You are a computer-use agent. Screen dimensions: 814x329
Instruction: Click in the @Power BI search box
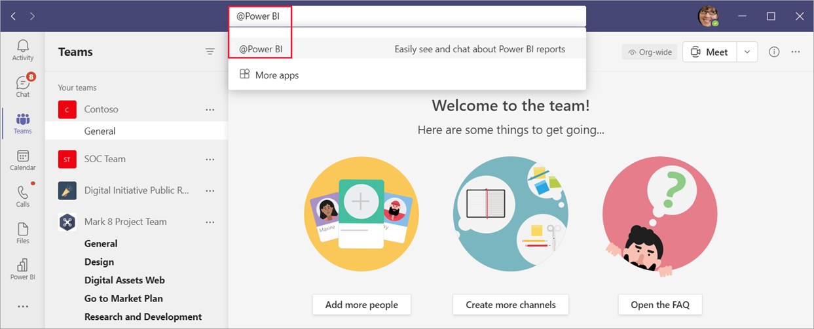407,16
